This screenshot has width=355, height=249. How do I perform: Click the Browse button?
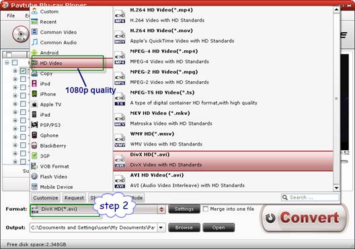tap(184, 228)
